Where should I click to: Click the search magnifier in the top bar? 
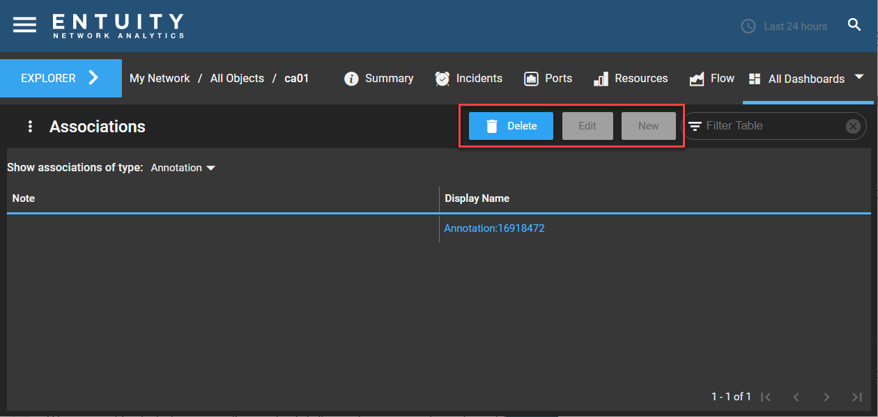(854, 24)
